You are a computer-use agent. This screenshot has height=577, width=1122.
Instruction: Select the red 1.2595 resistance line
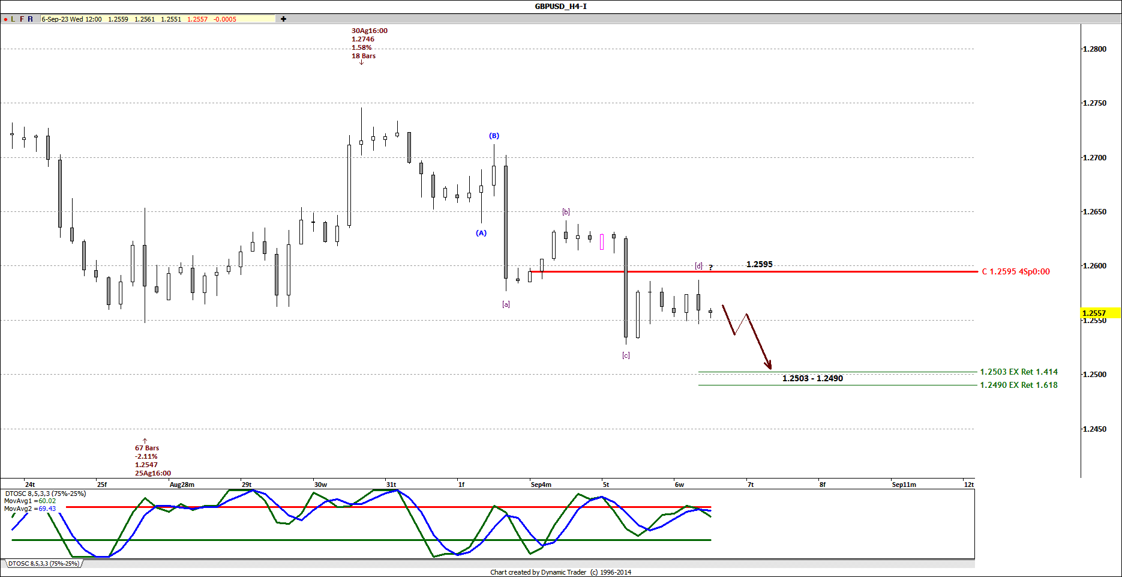coord(754,271)
